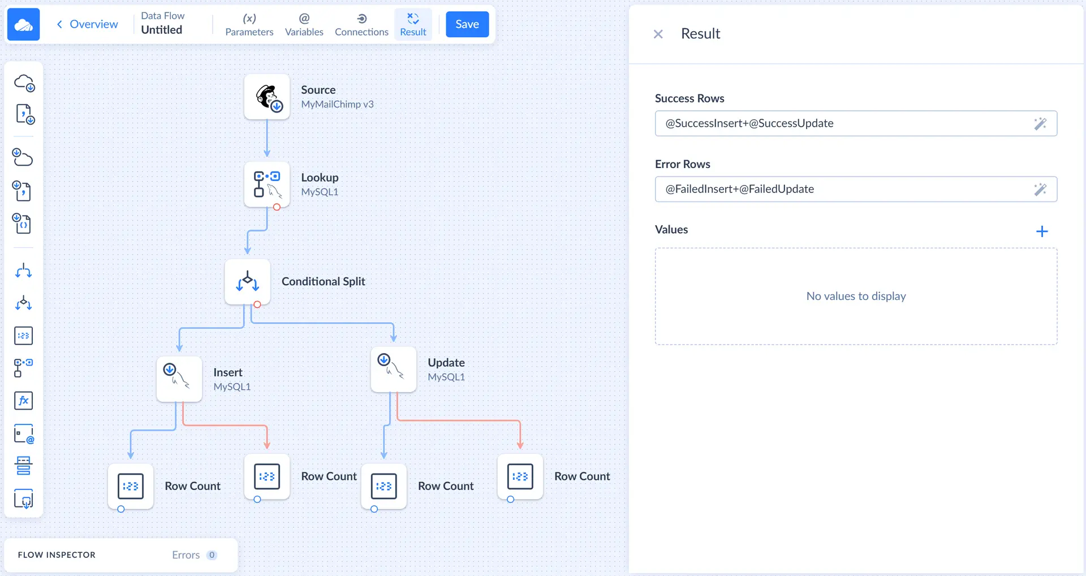Pick the bottom sidebar component icon
Image resolution: width=1086 pixels, height=576 pixels.
click(24, 499)
